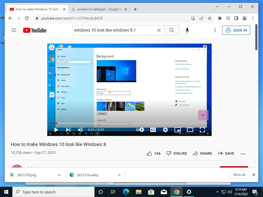Viewport: 263px width, 197px height.
Task: Open video settings gear in player
Action: [x=165, y=130]
